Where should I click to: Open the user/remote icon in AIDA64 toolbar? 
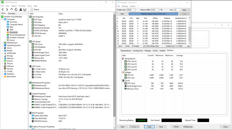(x=21, y=10)
